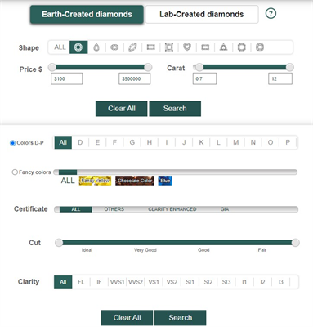Switch to Earth-Created diamonds tab
Screen dimensions: 313x327
87,14
